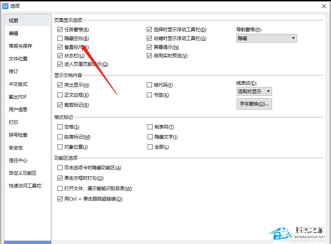331x244 pixels.
Task: Toggle the 状态栏(U) checkbox
Action: 60,56
